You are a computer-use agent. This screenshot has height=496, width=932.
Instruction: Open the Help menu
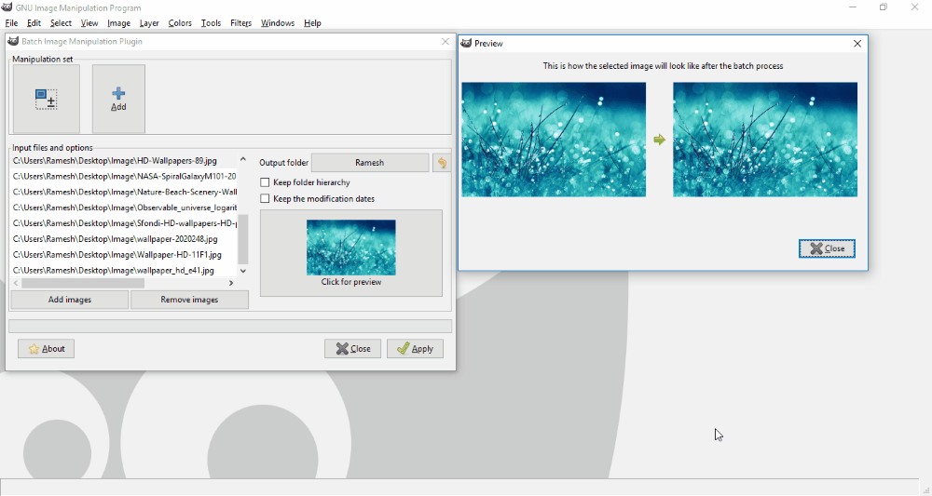[x=312, y=23]
